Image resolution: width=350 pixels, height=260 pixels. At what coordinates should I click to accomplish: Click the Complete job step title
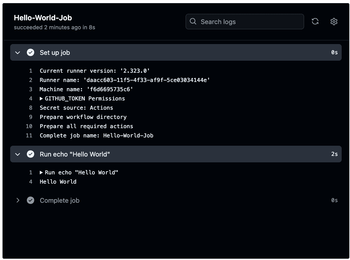click(x=60, y=201)
